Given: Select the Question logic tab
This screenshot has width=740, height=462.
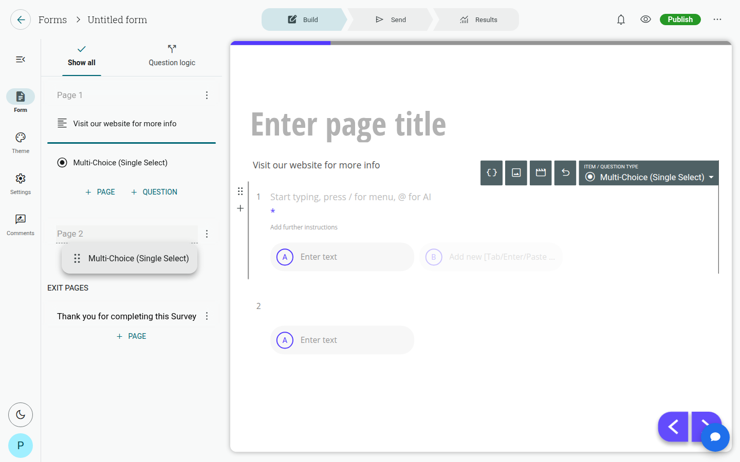Looking at the screenshot, I should 172,56.
